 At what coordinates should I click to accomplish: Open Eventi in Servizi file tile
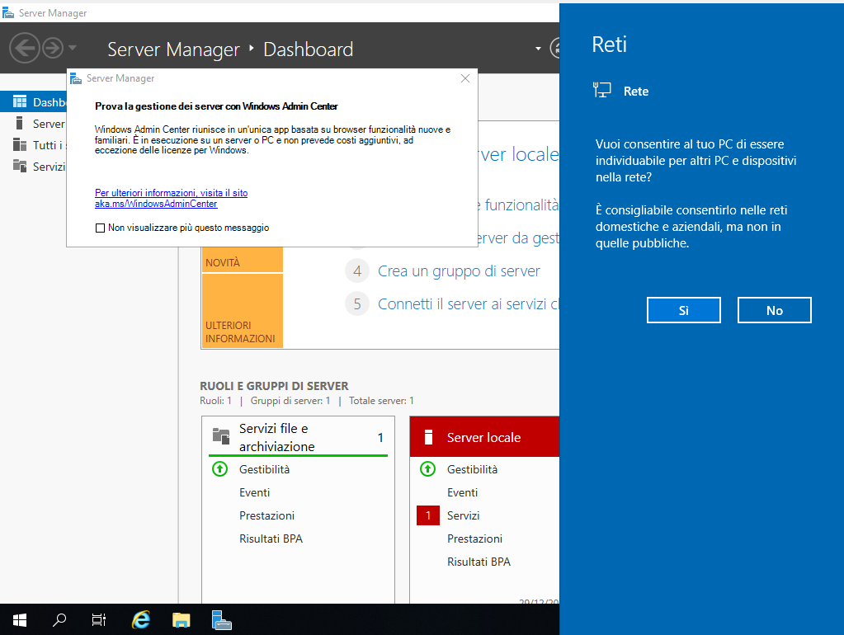[255, 493]
